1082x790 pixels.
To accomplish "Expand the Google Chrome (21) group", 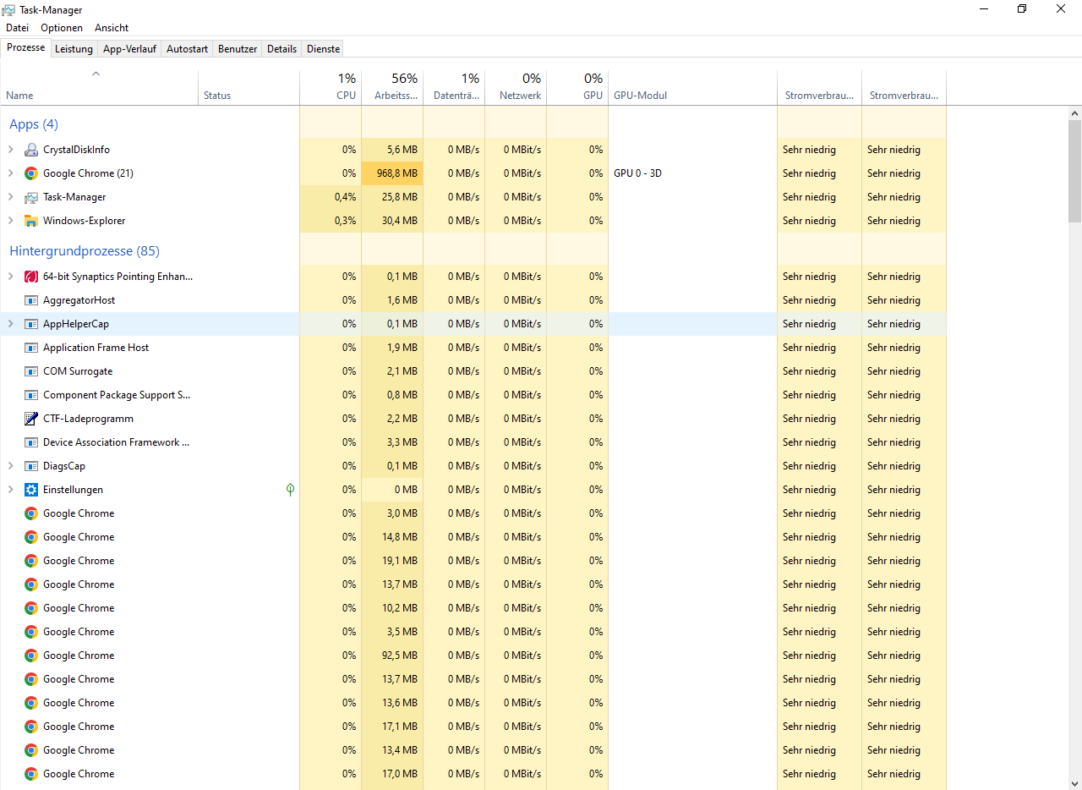I will click(x=10, y=173).
